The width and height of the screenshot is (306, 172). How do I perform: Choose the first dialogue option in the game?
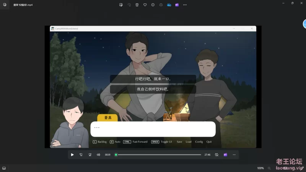click(153, 79)
